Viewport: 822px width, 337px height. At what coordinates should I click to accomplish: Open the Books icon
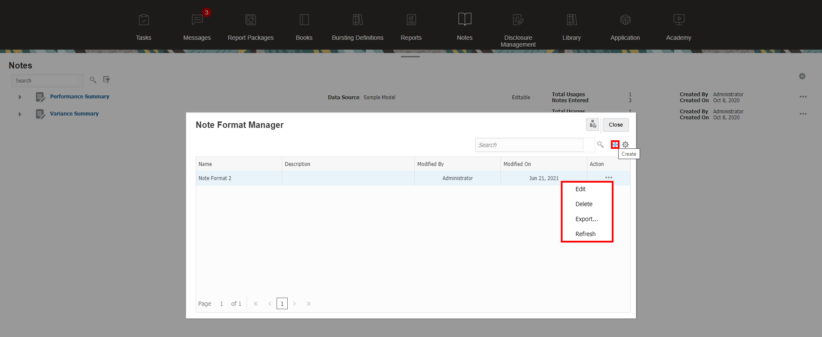click(x=304, y=20)
